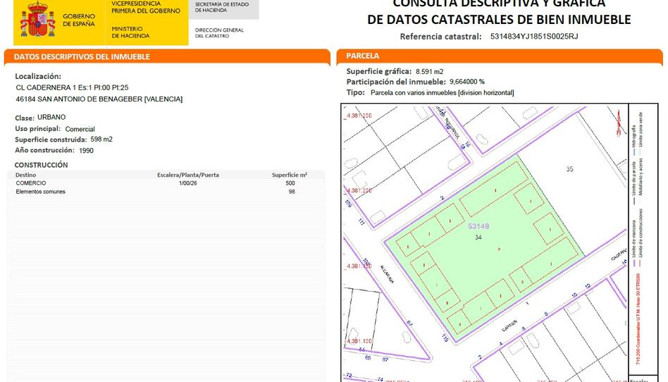668x382 pixels.
Task: Click the Secretaría de Estado de Hacienda text
Action: pos(222,7)
